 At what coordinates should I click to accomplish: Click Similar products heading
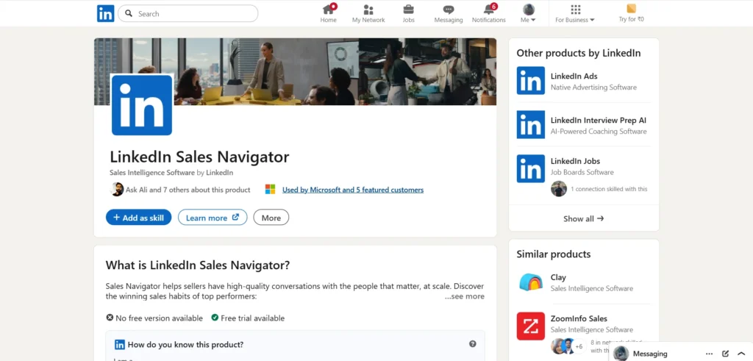tap(553, 254)
